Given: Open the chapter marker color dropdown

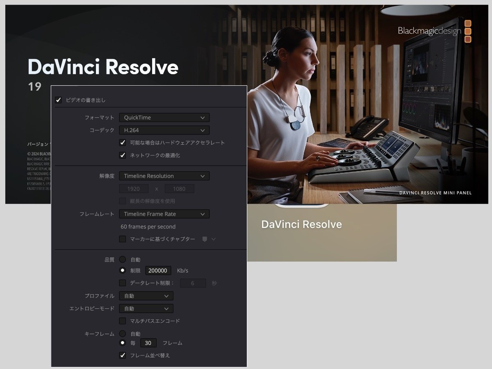Looking at the screenshot, I should [x=209, y=239].
